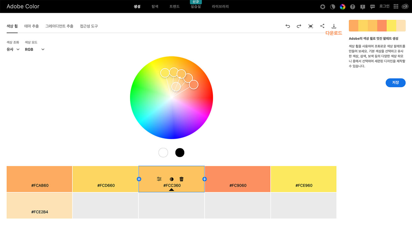Click the base color triangle marker under #FCC360
The height and width of the screenshot is (233, 412).
pyautogui.click(x=171, y=190)
